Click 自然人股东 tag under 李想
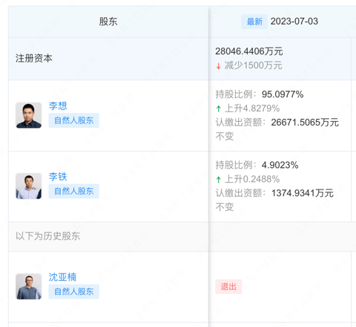The height and width of the screenshot is (327, 356). 74,120
